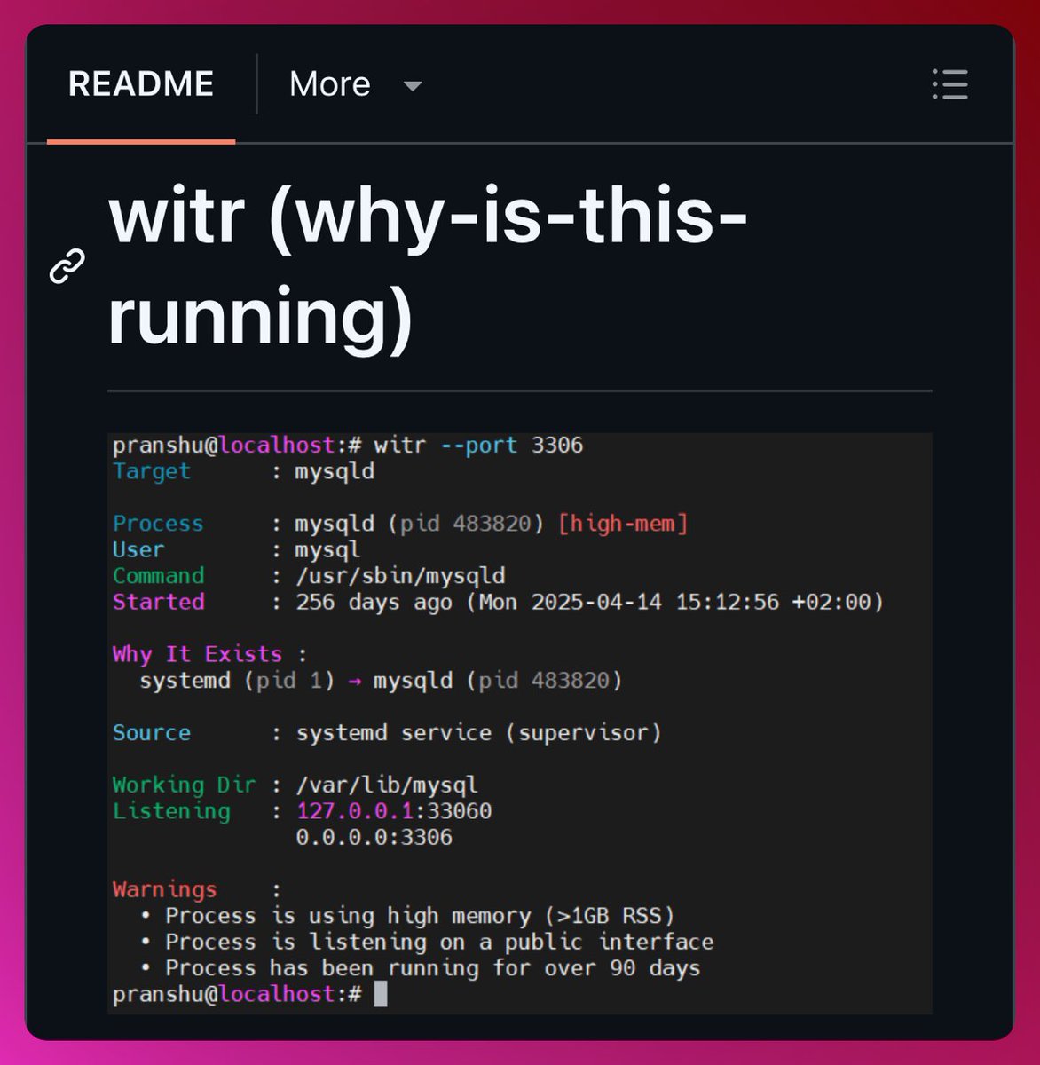Click the 'Warnings' label
1040x1065 pixels.
click(164, 889)
